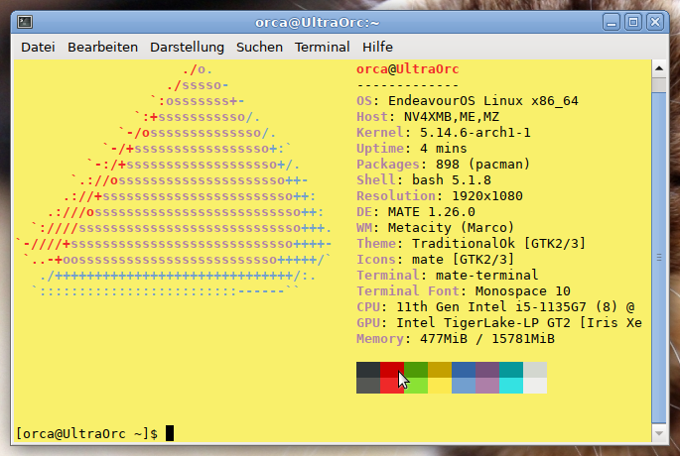Screen dimensions: 680x456
Task: Click the Kernel: 5.14.6-arch1-1 line
Action: pos(443,133)
